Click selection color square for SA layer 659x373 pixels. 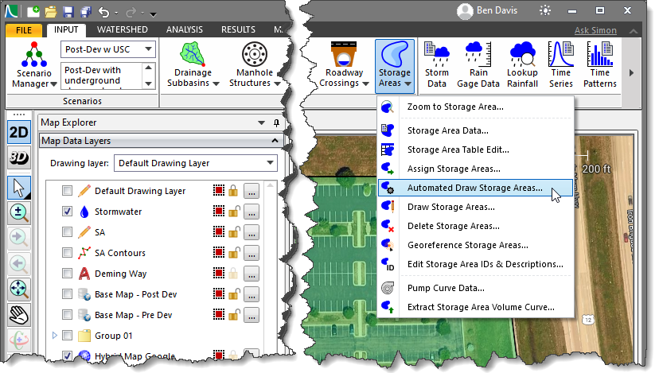(219, 232)
